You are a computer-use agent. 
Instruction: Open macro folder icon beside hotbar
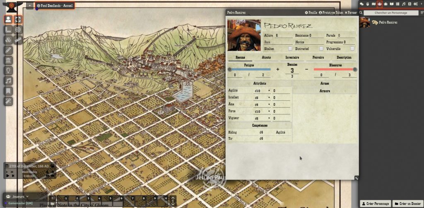click(x=52, y=204)
